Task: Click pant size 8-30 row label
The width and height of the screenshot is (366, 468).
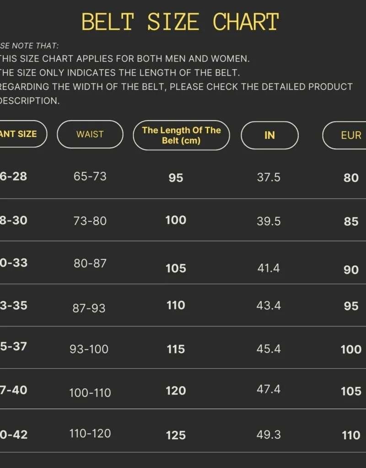Action: 13,220
